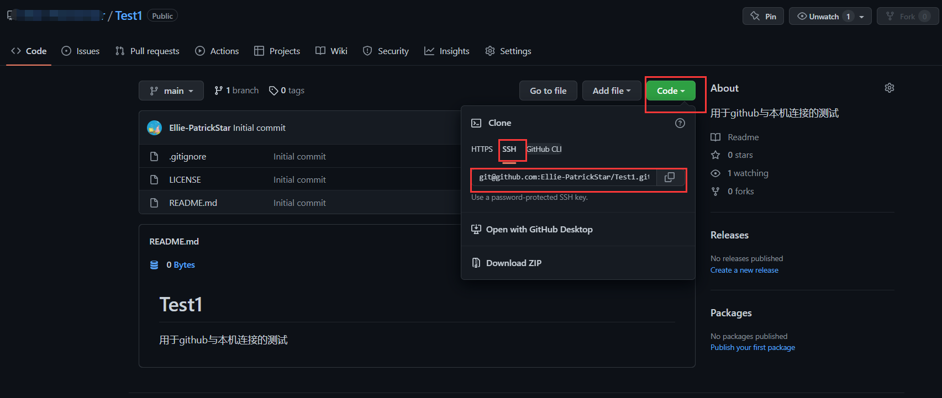This screenshot has width=942, height=398.
Task: Open the .gitignore file
Action: [188, 157]
